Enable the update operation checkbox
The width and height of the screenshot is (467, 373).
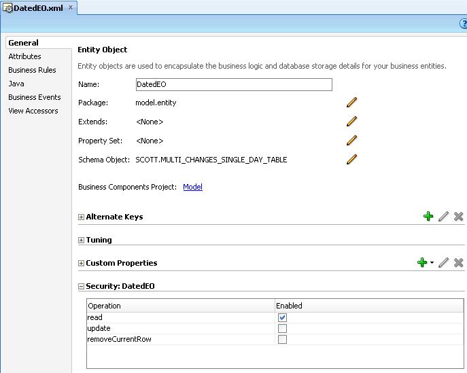pos(282,328)
